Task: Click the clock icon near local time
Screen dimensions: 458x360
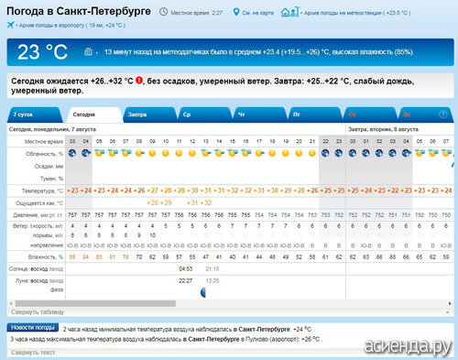Action: point(164,12)
